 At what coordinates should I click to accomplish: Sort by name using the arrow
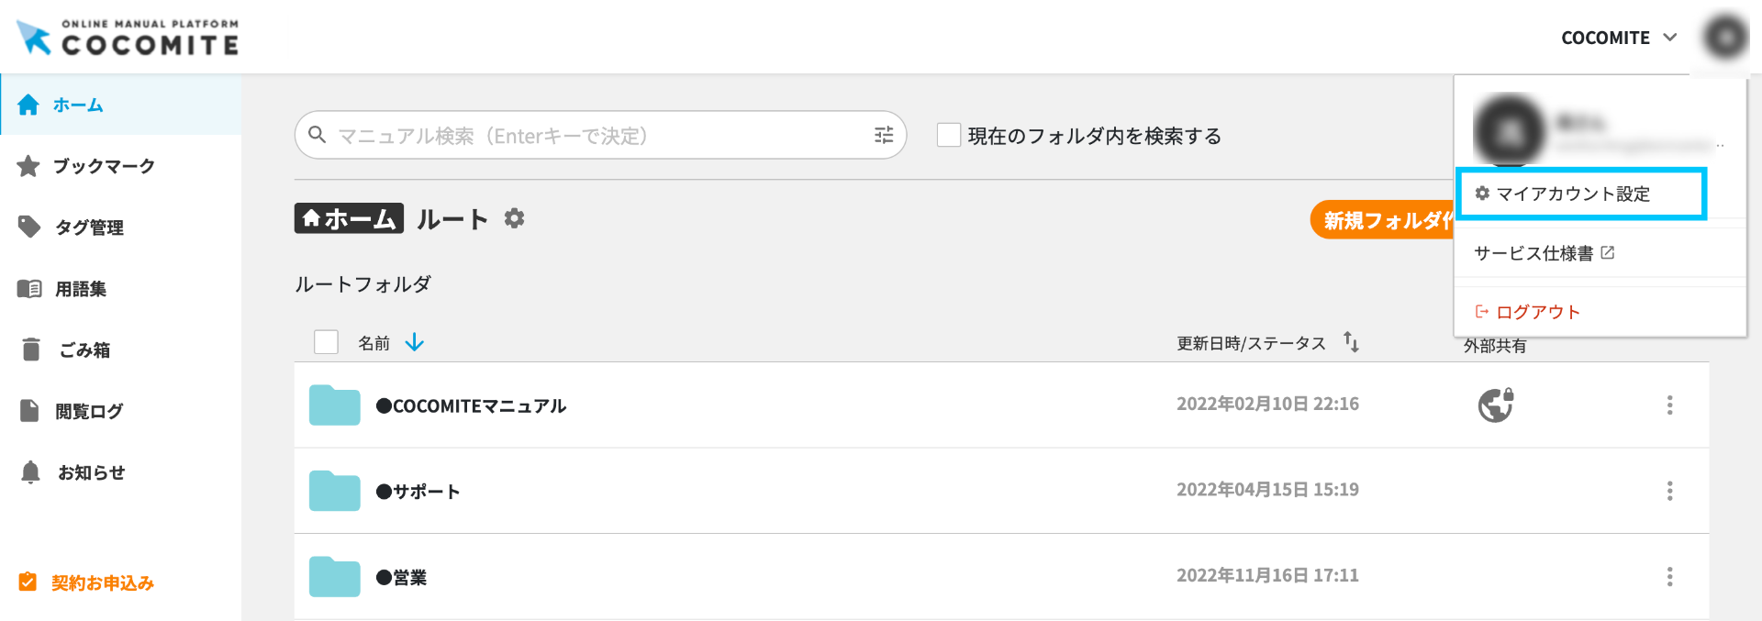[x=415, y=342]
